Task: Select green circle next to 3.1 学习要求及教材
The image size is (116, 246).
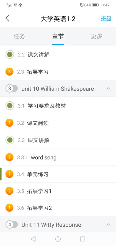Action: pyautogui.click(x=10, y=106)
